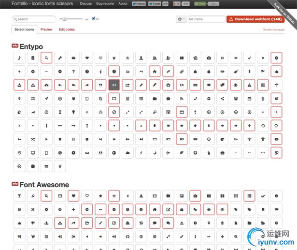Viewport: 297px width, 250px height.
Task: Select the lightning flash icon in Entypo
Action: click(x=141, y=153)
